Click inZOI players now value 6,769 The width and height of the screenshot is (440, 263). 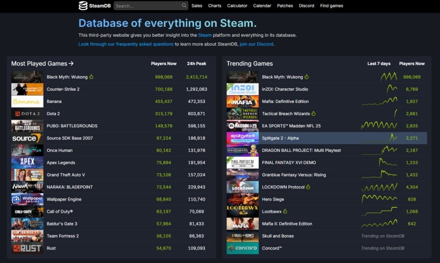coord(412,89)
